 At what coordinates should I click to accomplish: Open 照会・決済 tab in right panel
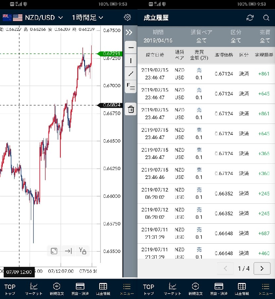click(219, 289)
